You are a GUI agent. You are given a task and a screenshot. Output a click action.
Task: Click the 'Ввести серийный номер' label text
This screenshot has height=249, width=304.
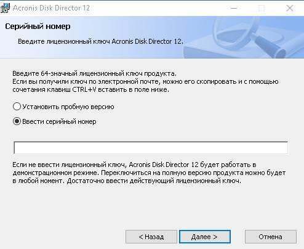(59, 121)
